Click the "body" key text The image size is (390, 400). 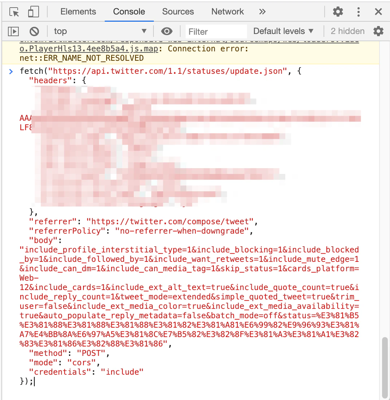[43, 240]
